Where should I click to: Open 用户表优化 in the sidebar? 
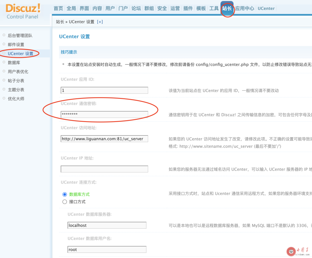tap(18, 71)
